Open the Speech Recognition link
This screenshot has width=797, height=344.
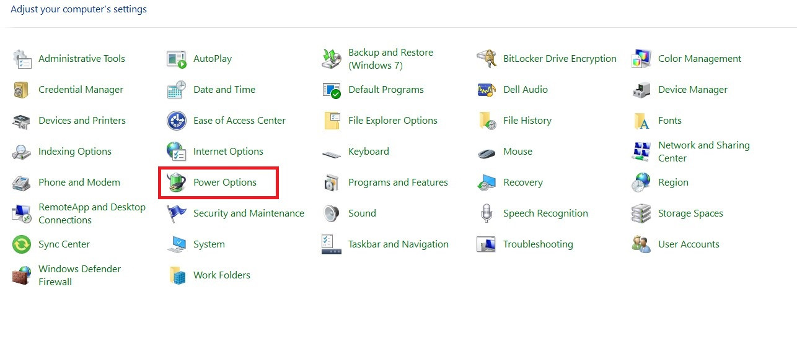pos(545,213)
